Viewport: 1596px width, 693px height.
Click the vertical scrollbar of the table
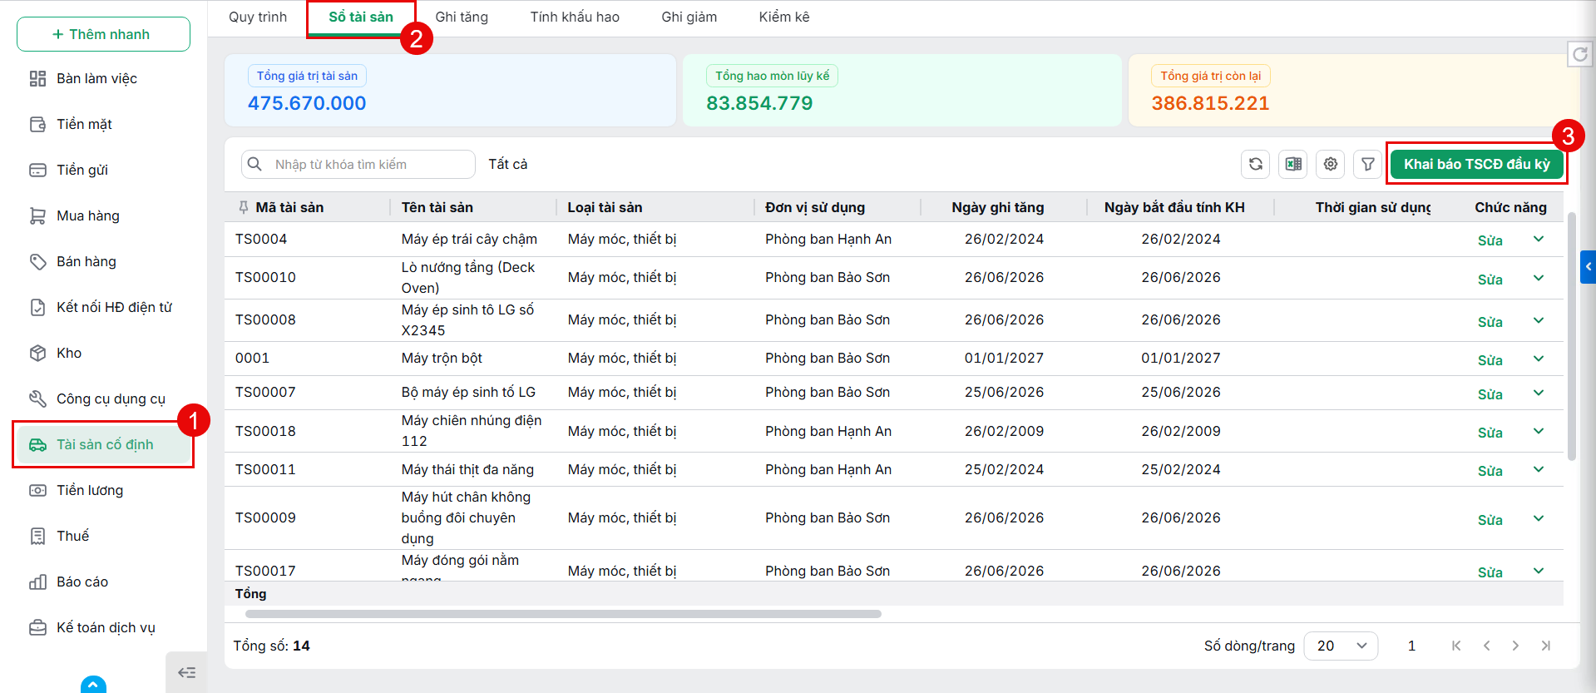click(1571, 337)
